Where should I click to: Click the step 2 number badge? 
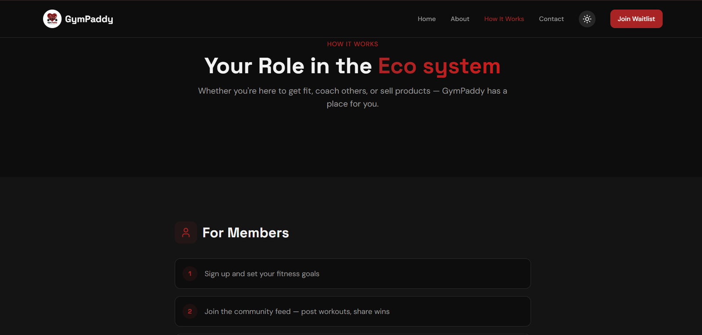tap(190, 311)
